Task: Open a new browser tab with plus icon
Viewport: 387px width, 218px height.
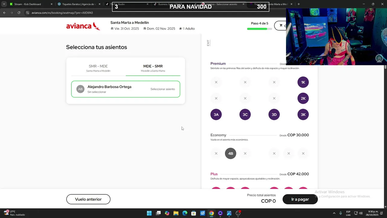Action: click(x=299, y=4)
